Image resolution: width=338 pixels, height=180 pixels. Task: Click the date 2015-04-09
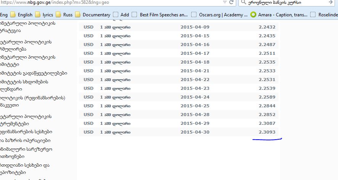[195, 27]
